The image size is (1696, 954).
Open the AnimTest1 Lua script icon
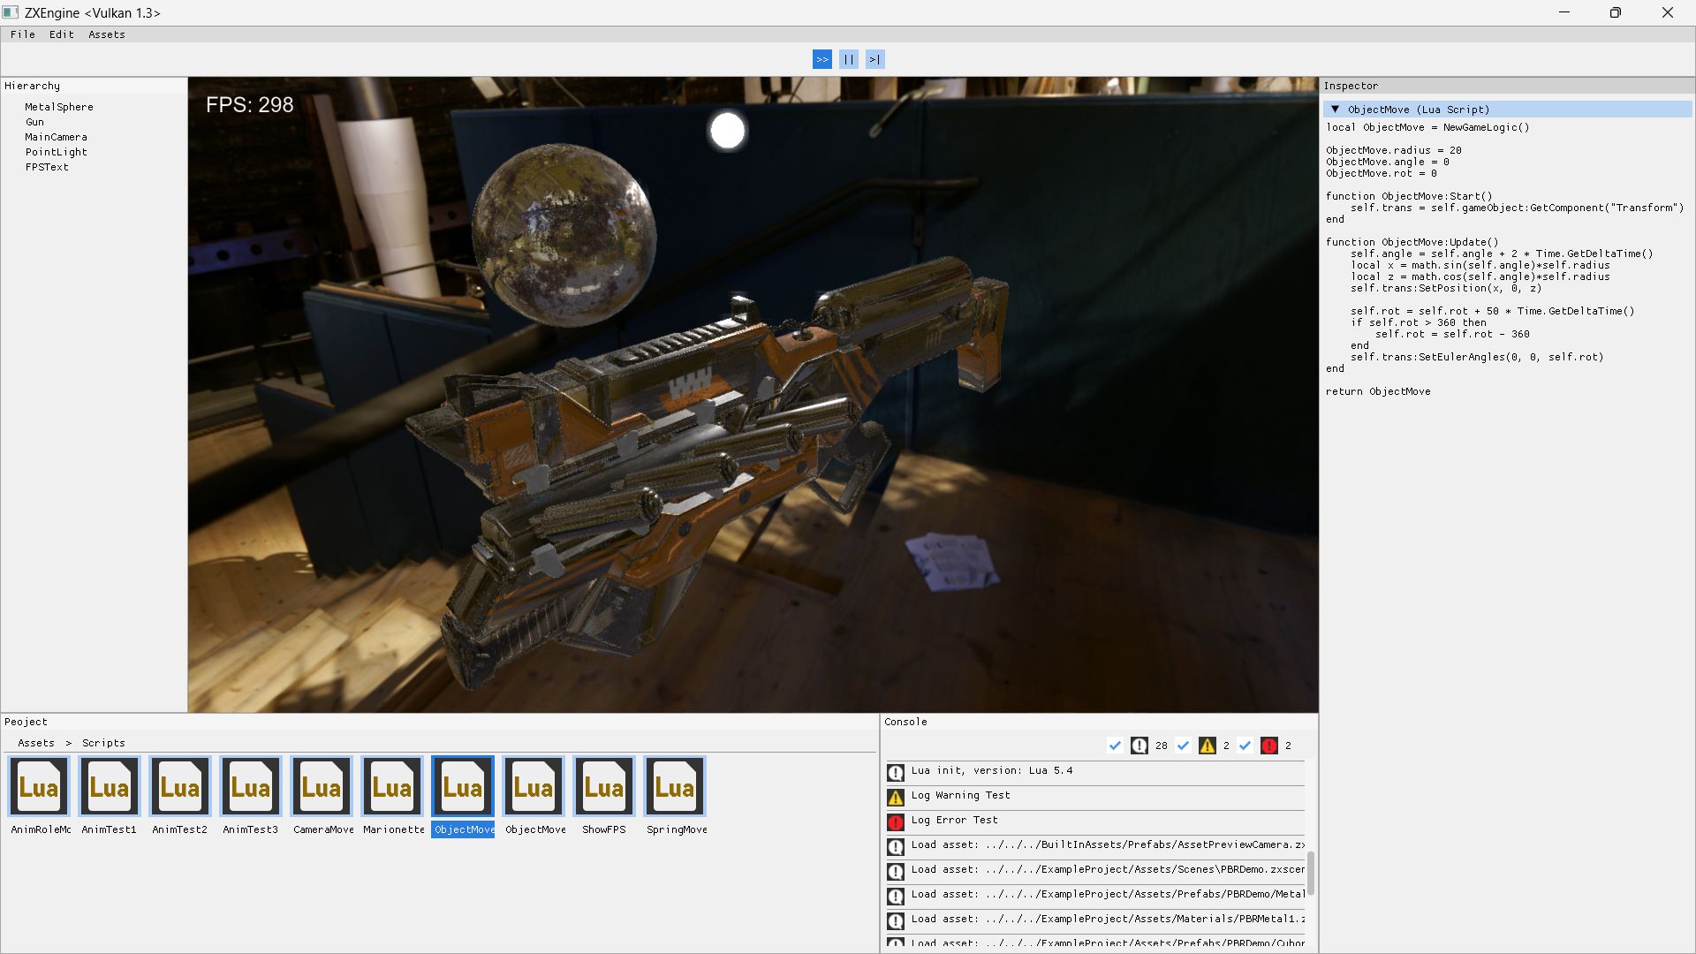tap(110, 786)
